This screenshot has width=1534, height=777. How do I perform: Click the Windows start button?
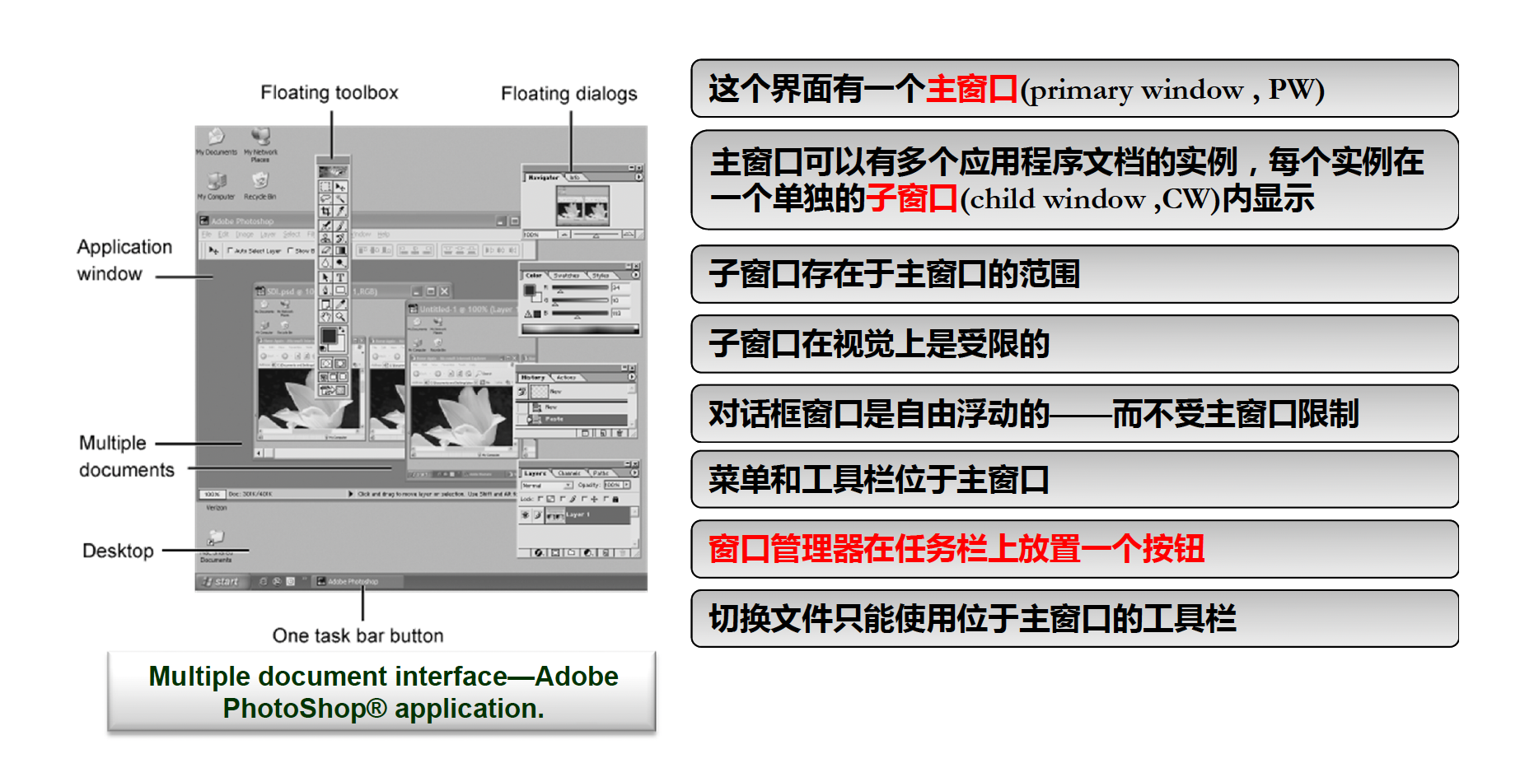222,582
